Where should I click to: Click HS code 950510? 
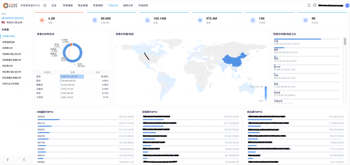pos(41,155)
